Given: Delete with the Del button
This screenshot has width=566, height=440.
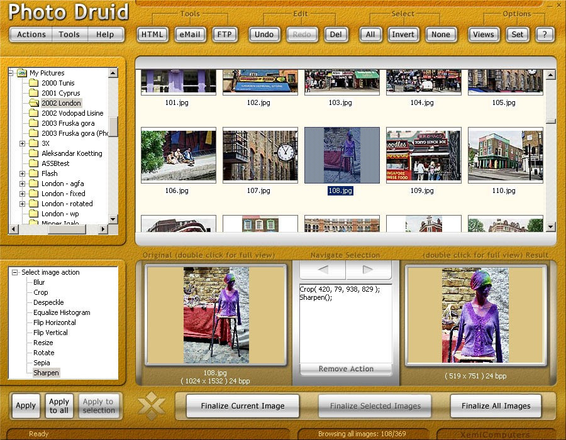Looking at the screenshot, I should pos(336,35).
